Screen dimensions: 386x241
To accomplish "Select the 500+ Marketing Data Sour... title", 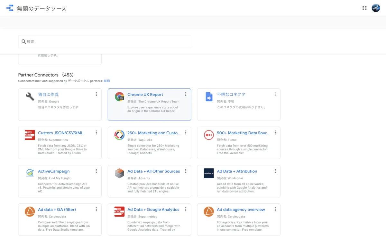I will pos(243,133).
